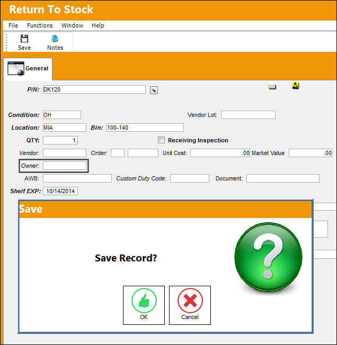The image size is (337, 345).
Task: Click the P/N lookup button icon
Action: point(154,90)
